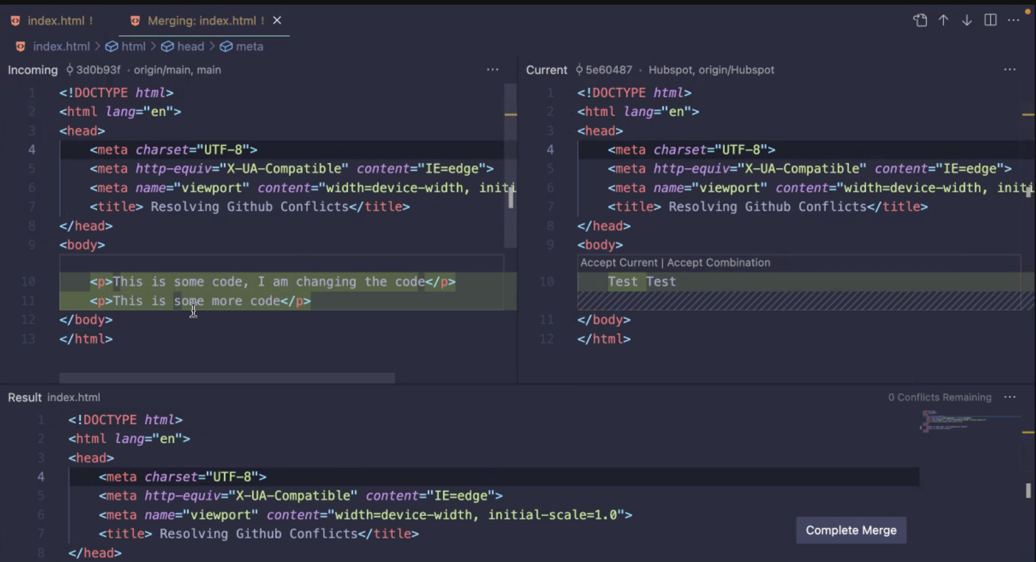Click Accept Combination in the Current pane
Viewport: 1036px width, 562px height.
pos(718,263)
